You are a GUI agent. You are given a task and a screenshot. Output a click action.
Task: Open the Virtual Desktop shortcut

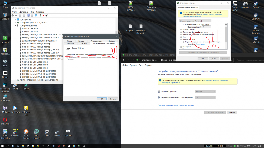(256, 29)
